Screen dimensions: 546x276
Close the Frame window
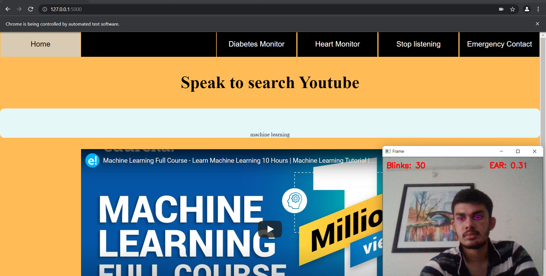pyautogui.click(x=535, y=151)
